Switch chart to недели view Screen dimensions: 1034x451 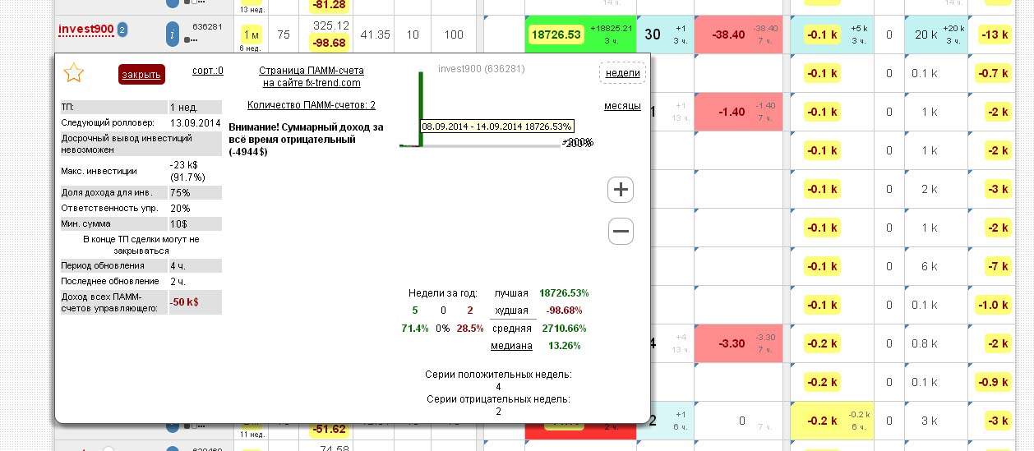[622, 73]
